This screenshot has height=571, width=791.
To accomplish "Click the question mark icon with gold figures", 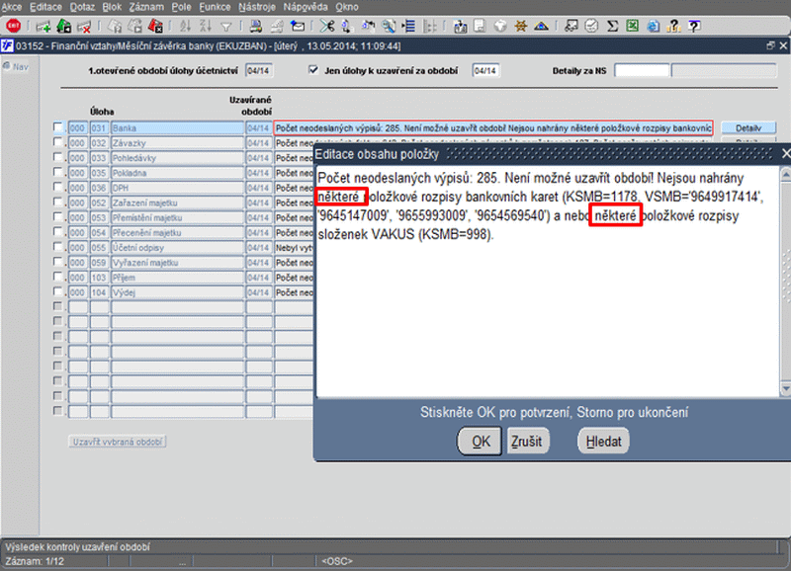I will (674, 27).
